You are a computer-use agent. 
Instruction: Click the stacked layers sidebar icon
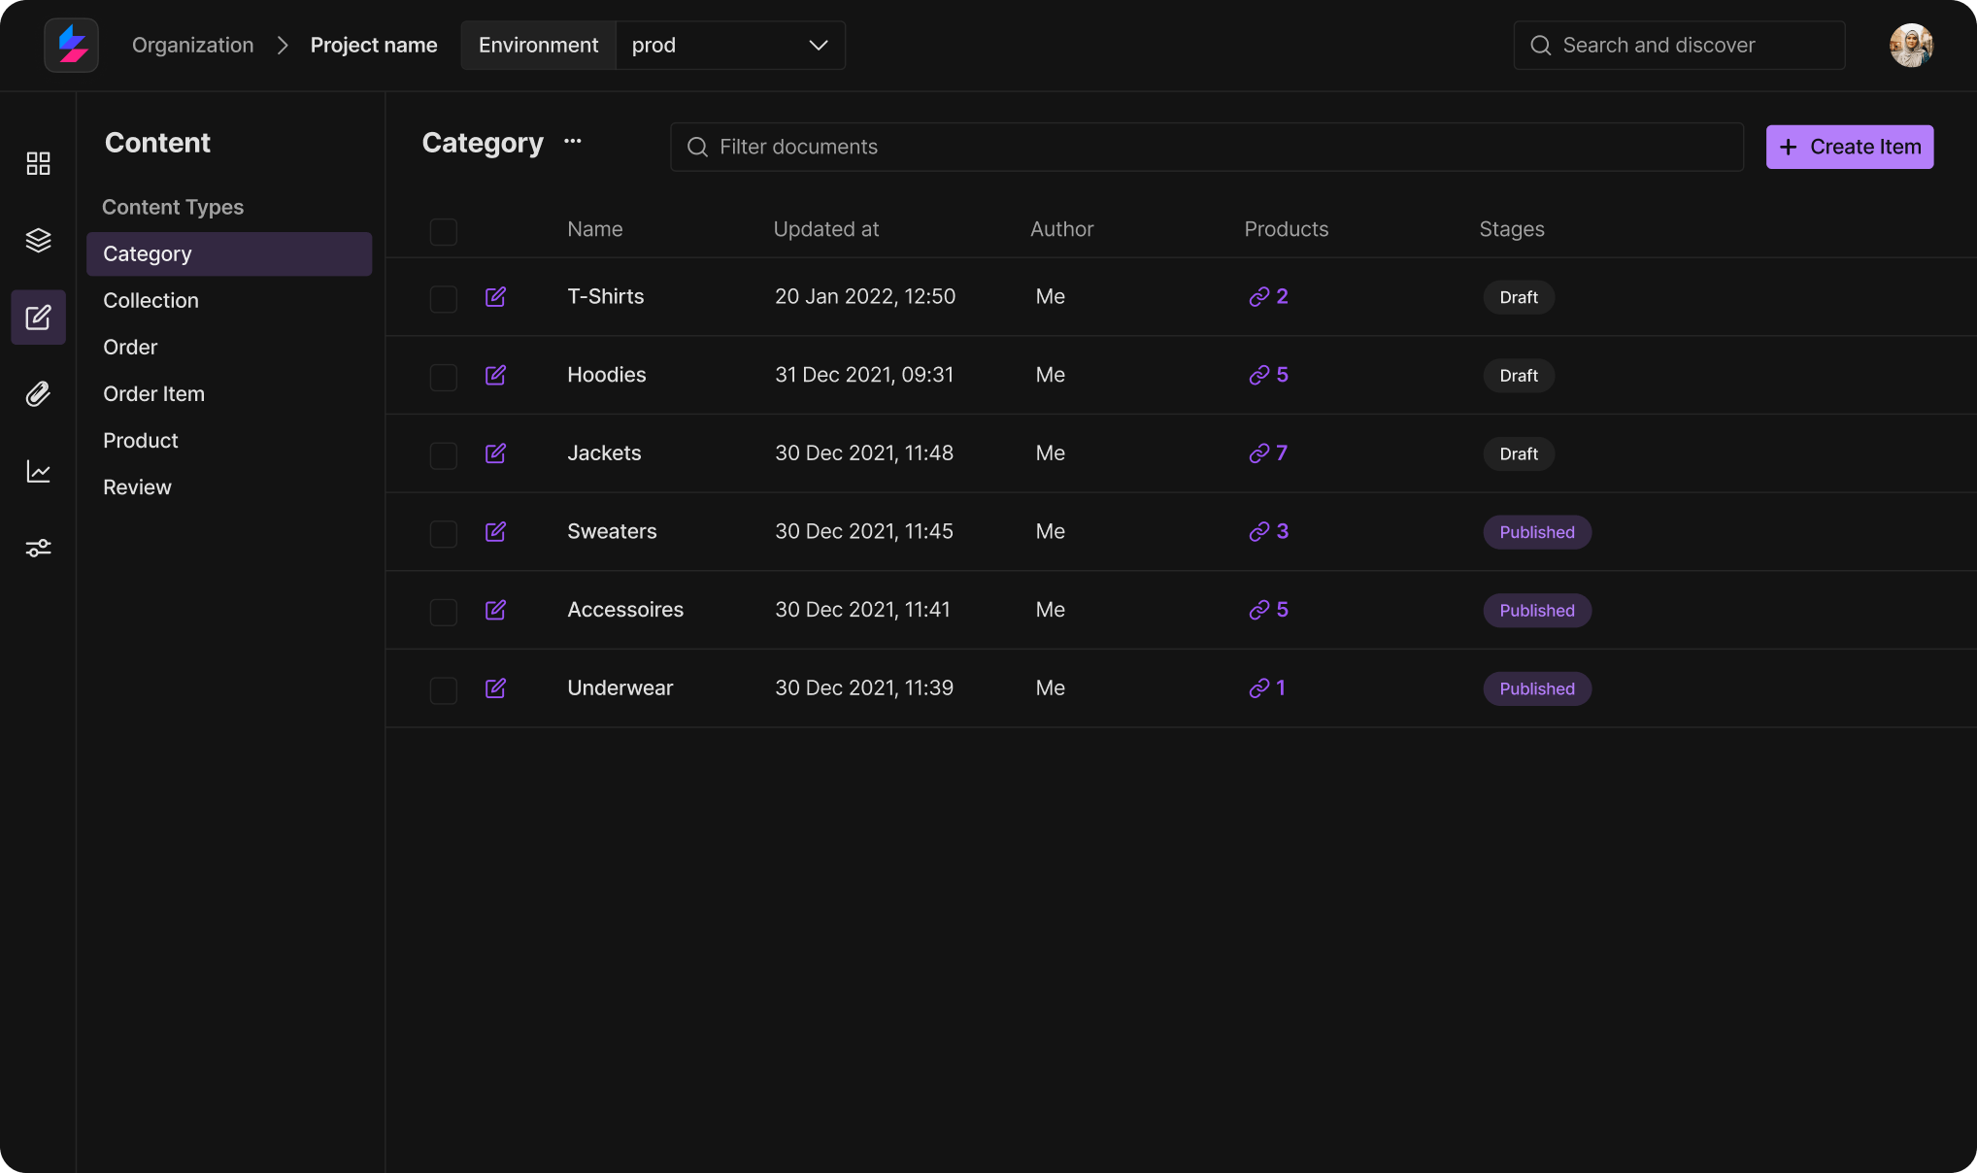[38, 240]
